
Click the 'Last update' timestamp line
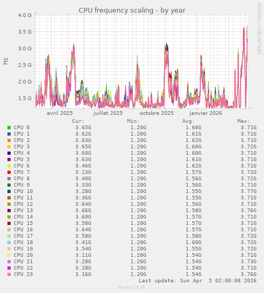coord(198,281)
